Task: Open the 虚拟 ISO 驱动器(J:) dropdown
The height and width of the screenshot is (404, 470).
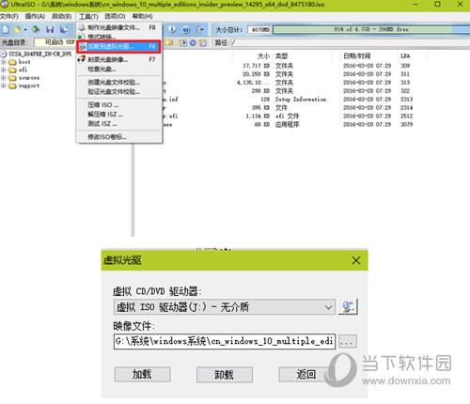Action: [225, 307]
